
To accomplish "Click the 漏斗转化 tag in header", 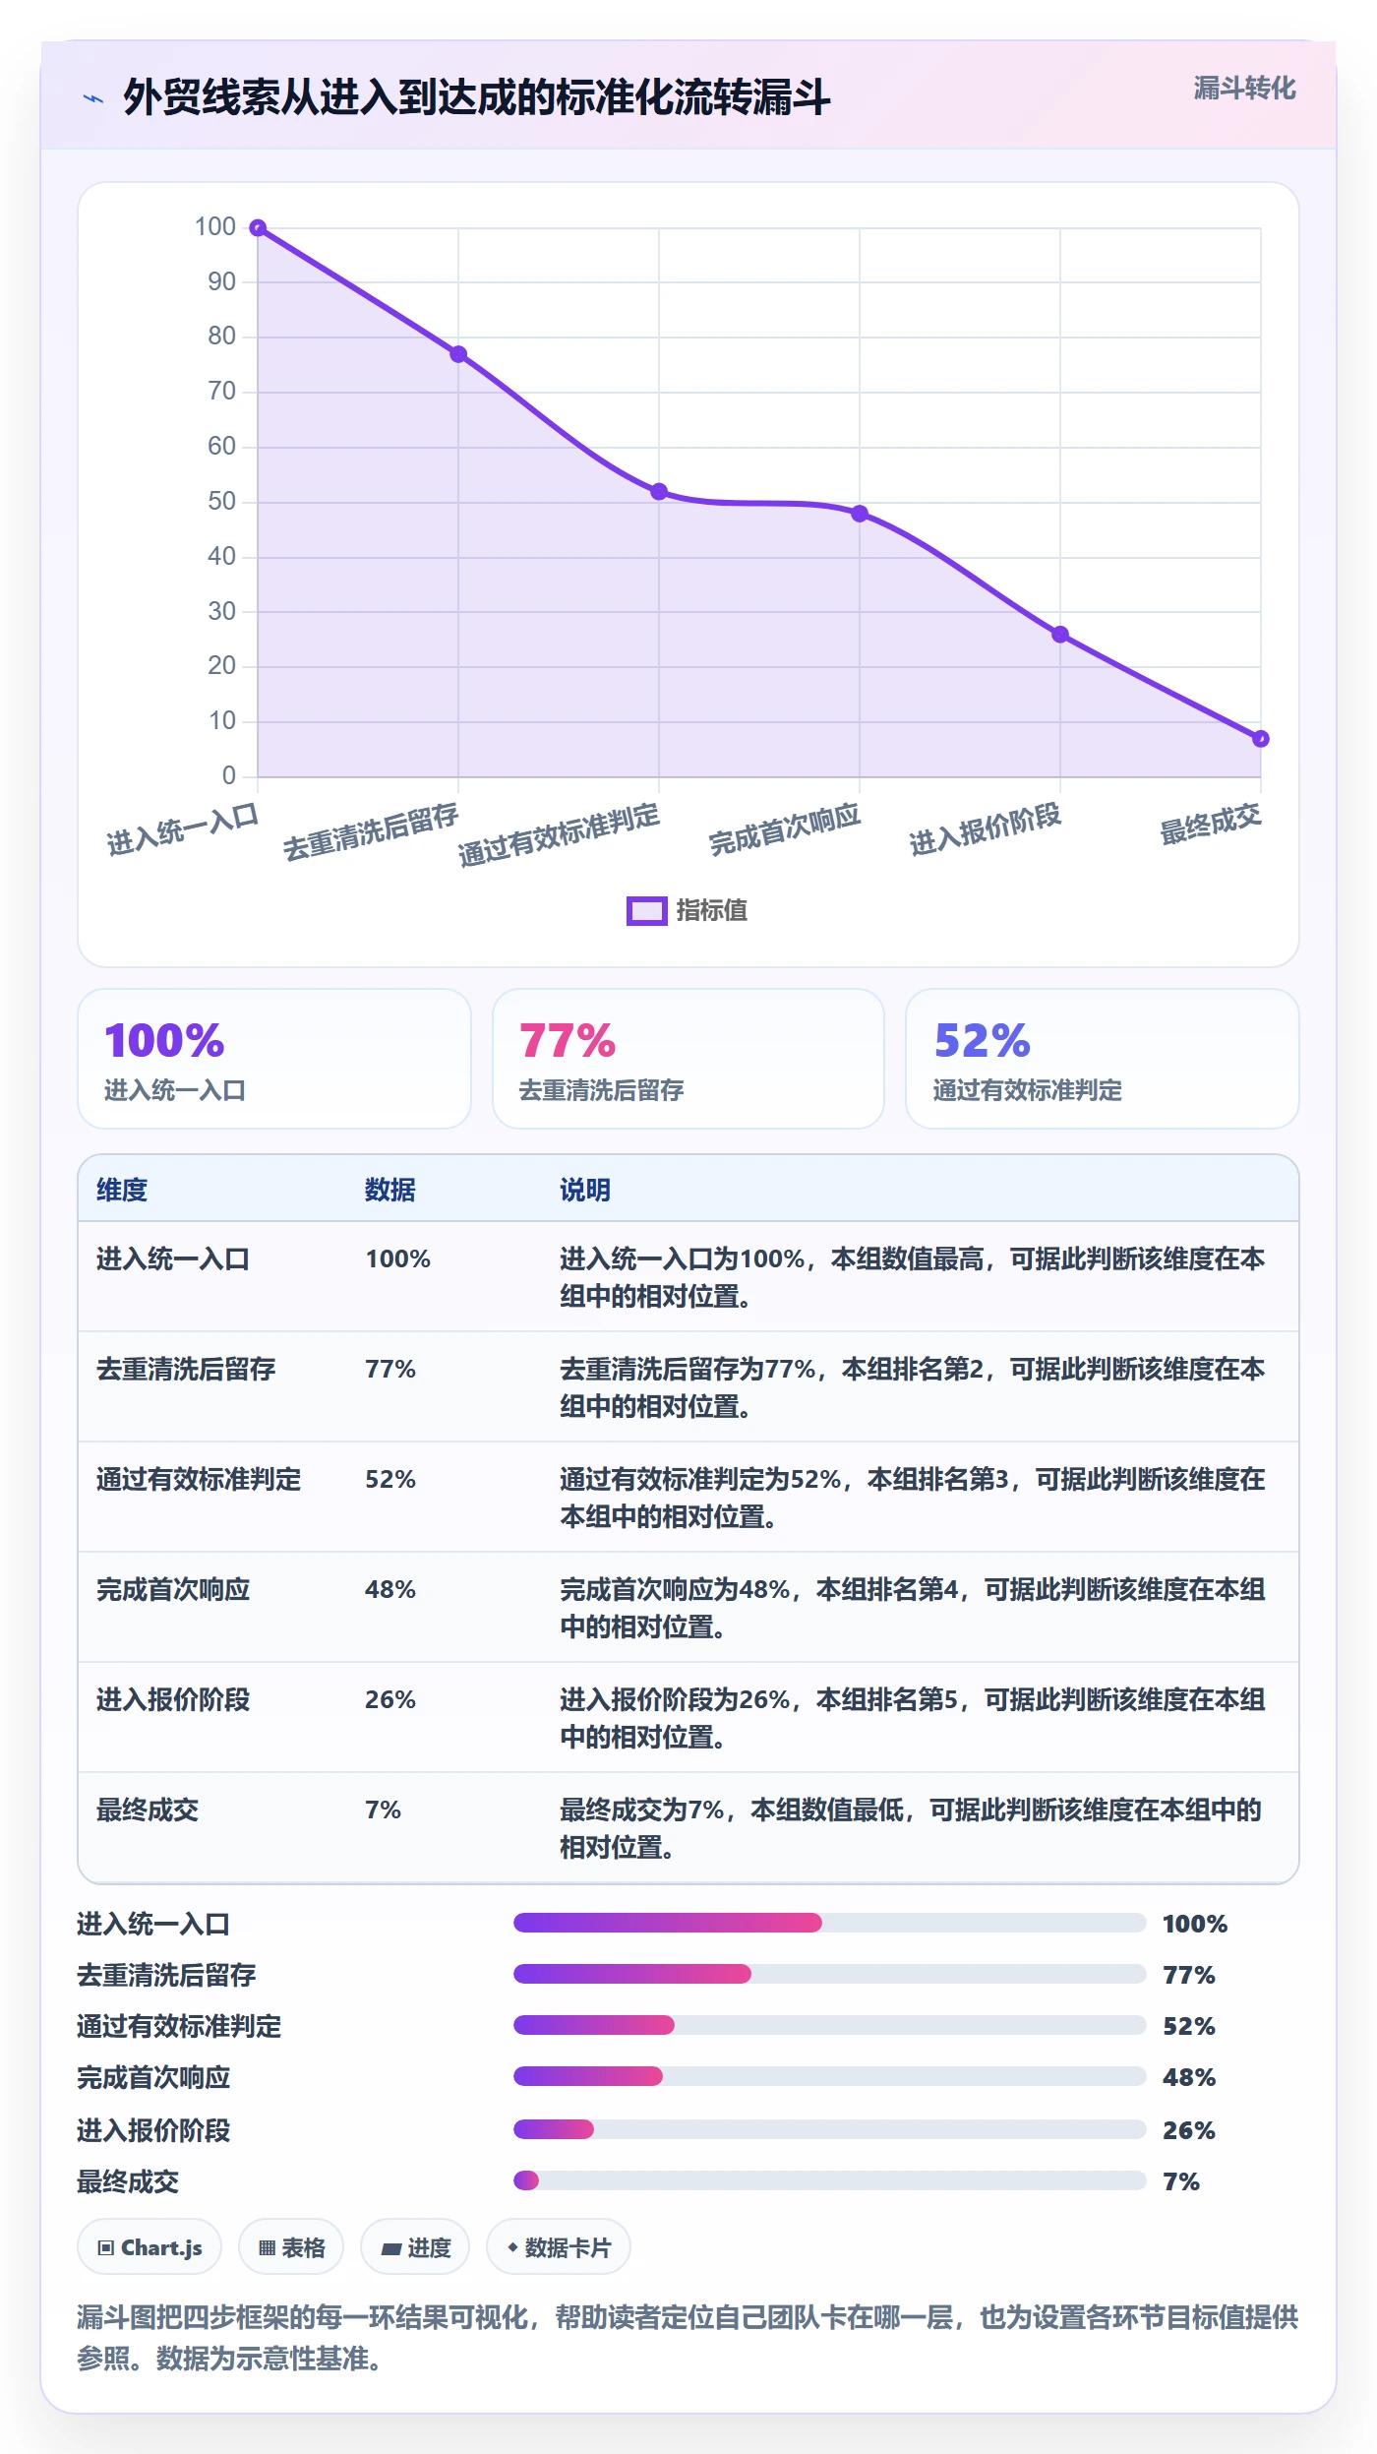I will pyautogui.click(x=1244, y=89).
